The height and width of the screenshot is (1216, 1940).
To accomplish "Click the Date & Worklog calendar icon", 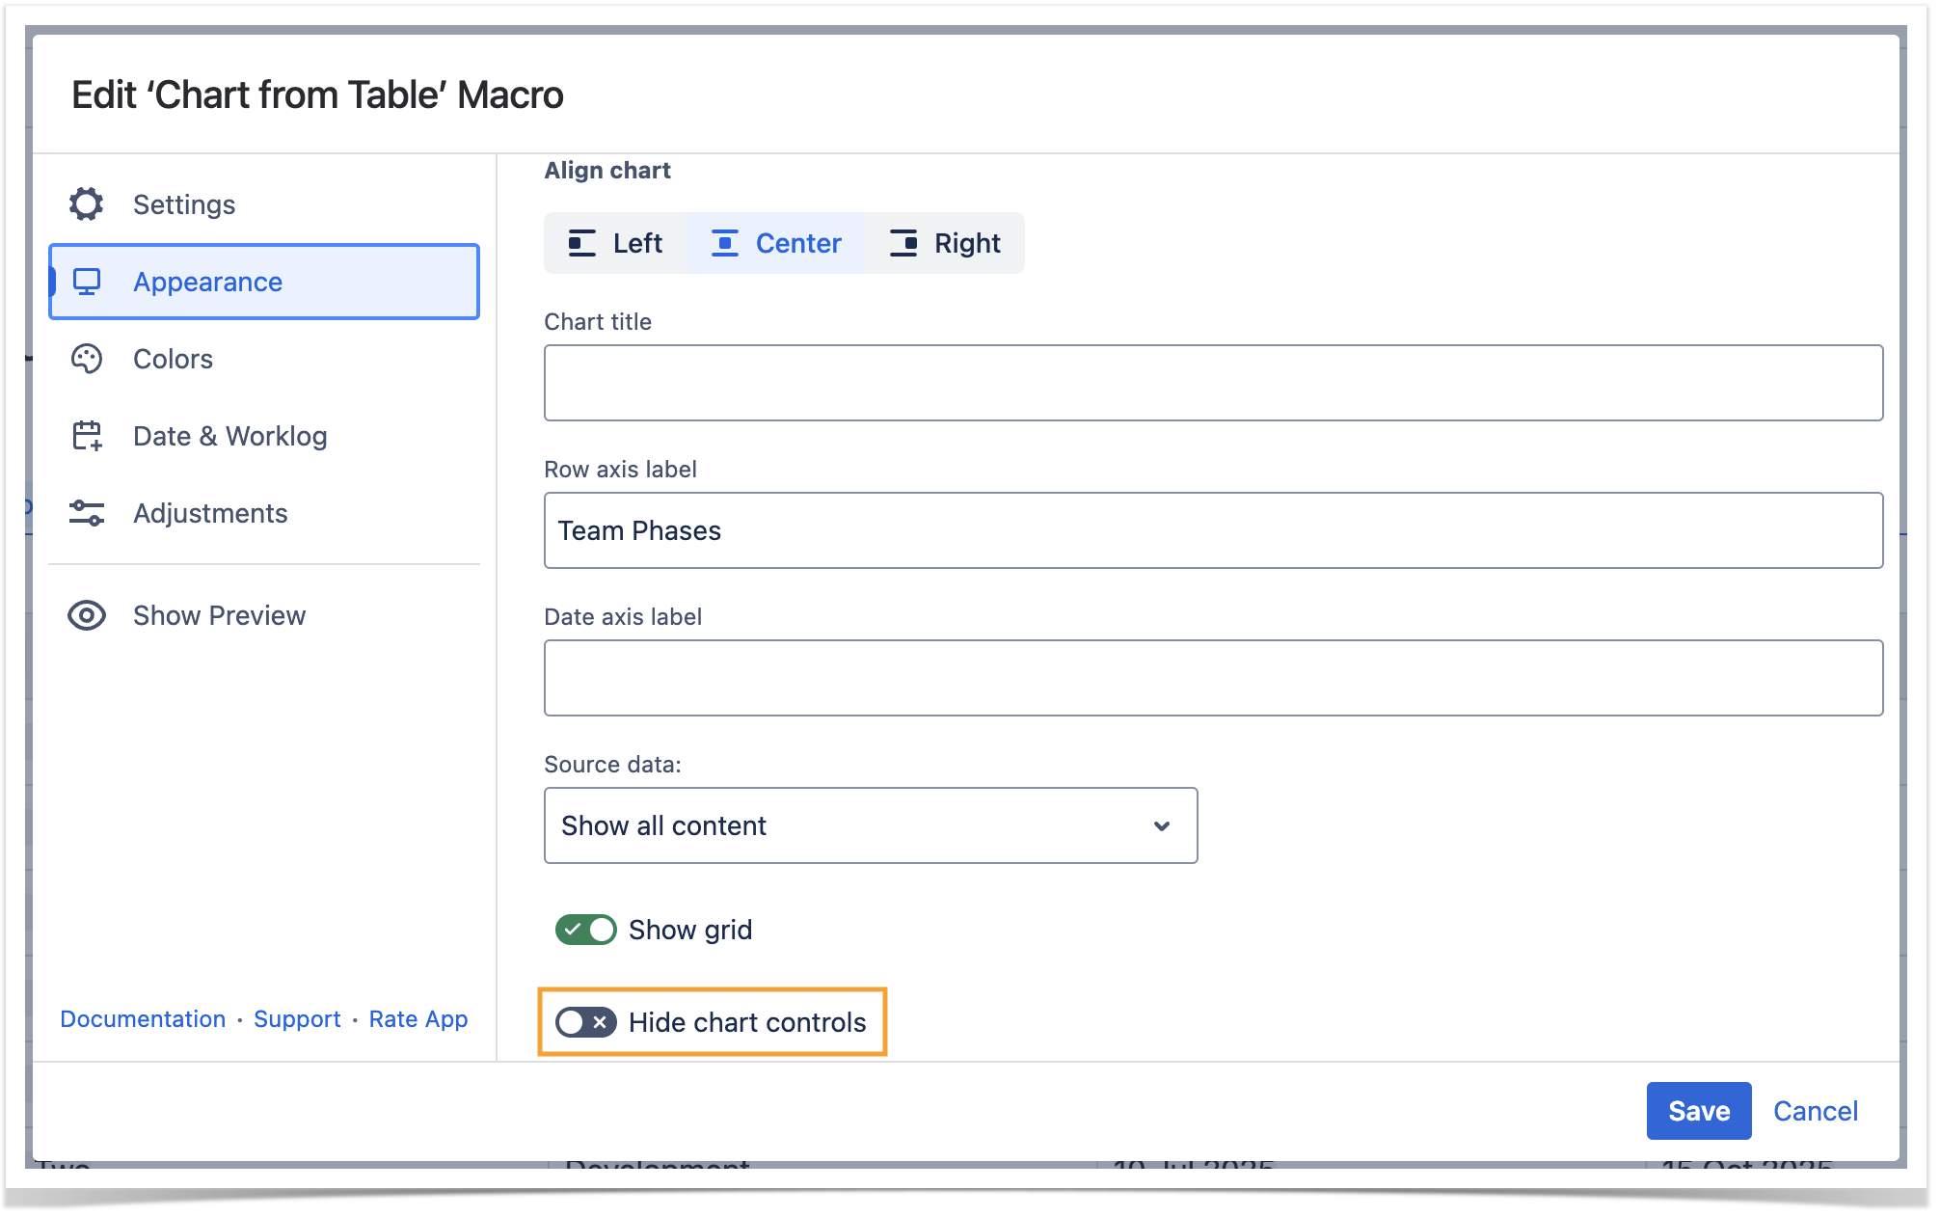I will pyautogui.click(x=87, y=436).
